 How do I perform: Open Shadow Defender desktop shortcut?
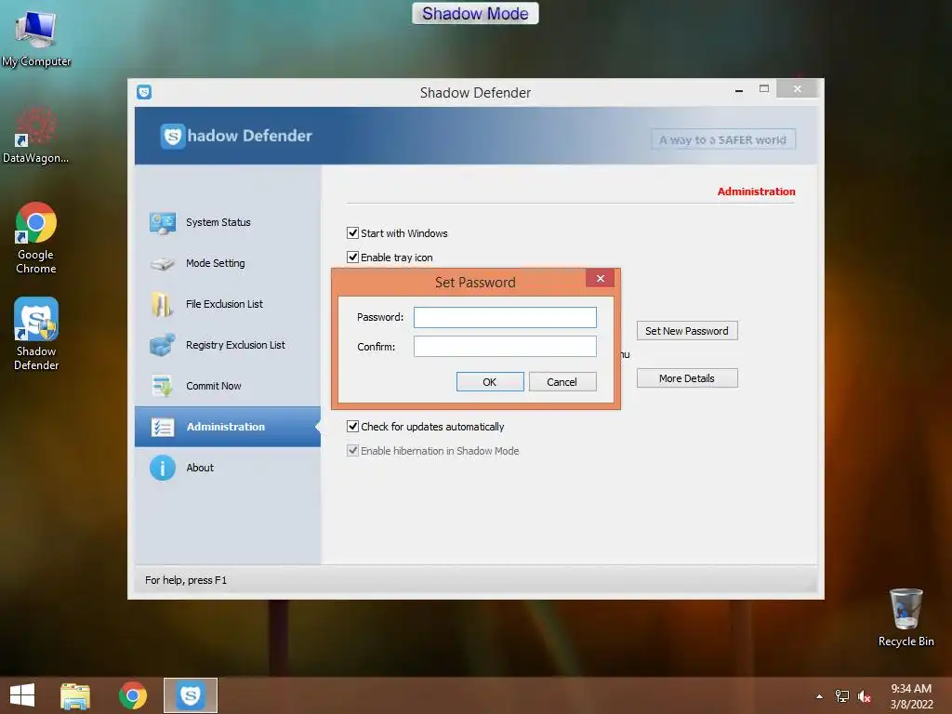coord(36,334)
